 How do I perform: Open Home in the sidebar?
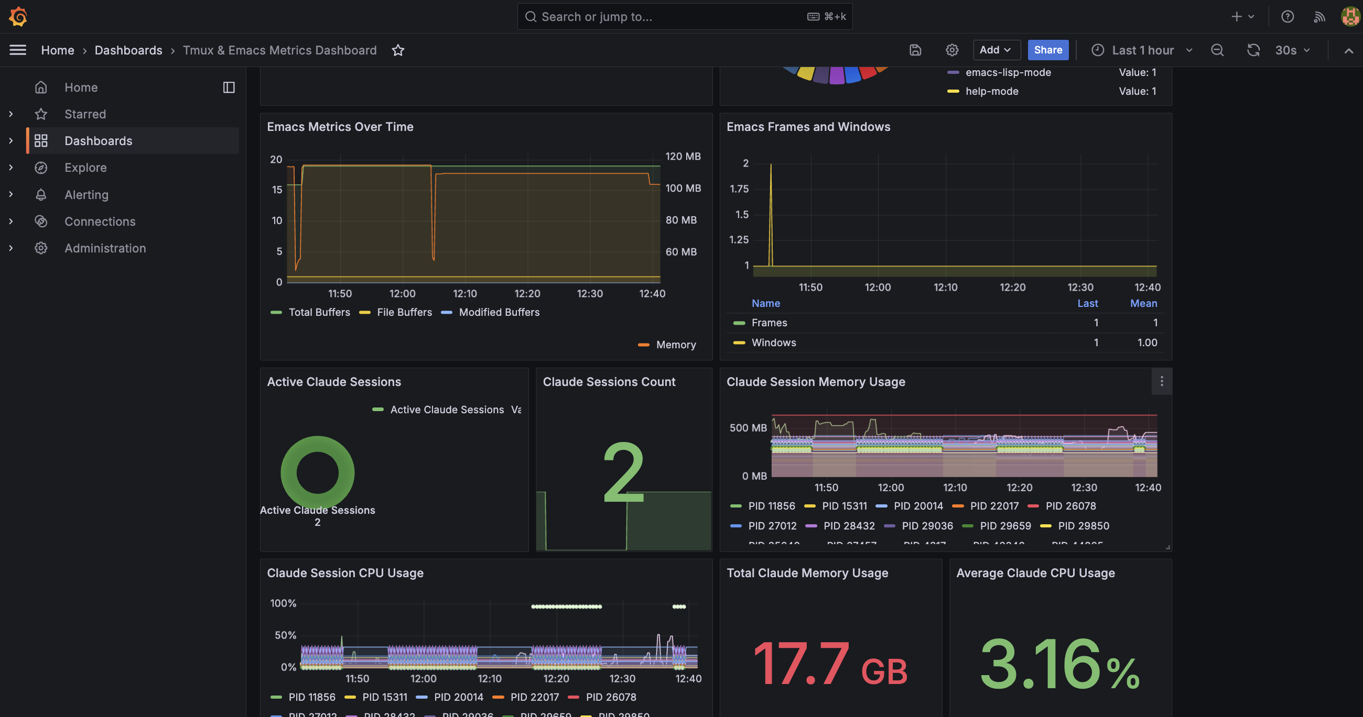point(81,87)
